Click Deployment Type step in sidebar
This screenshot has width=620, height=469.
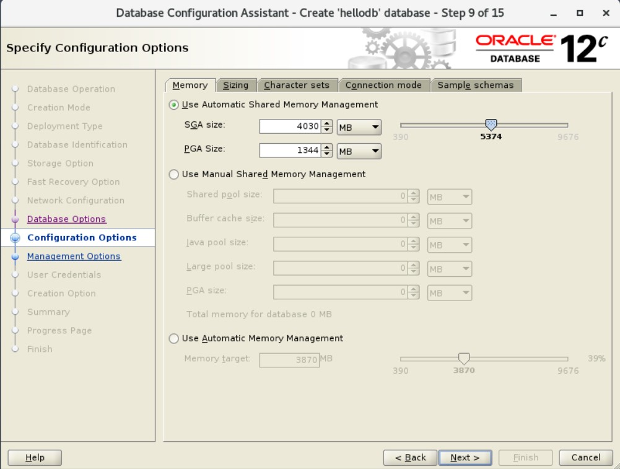click(65, 126)
